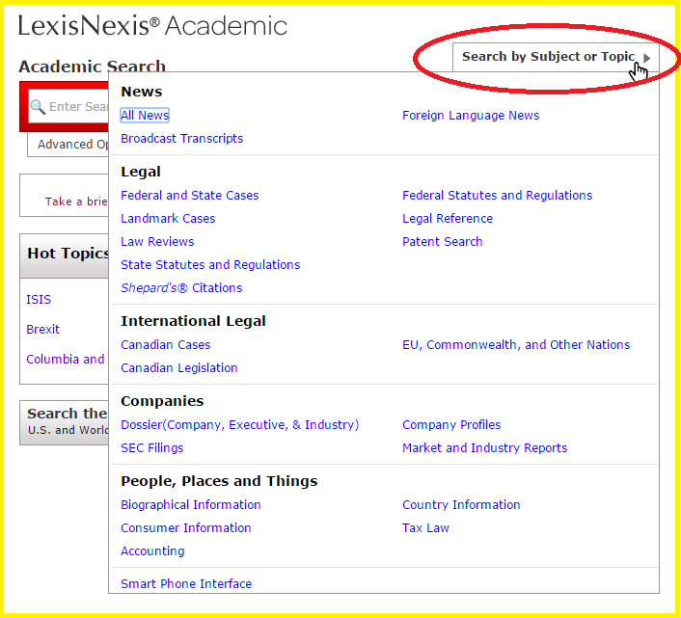The width and height of the screenshot is (681, 618).
Task: Click the Search the panel header
Action: (x=65, y=422)
